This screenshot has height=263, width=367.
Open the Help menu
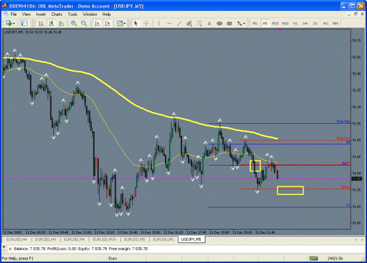[106, 14]
